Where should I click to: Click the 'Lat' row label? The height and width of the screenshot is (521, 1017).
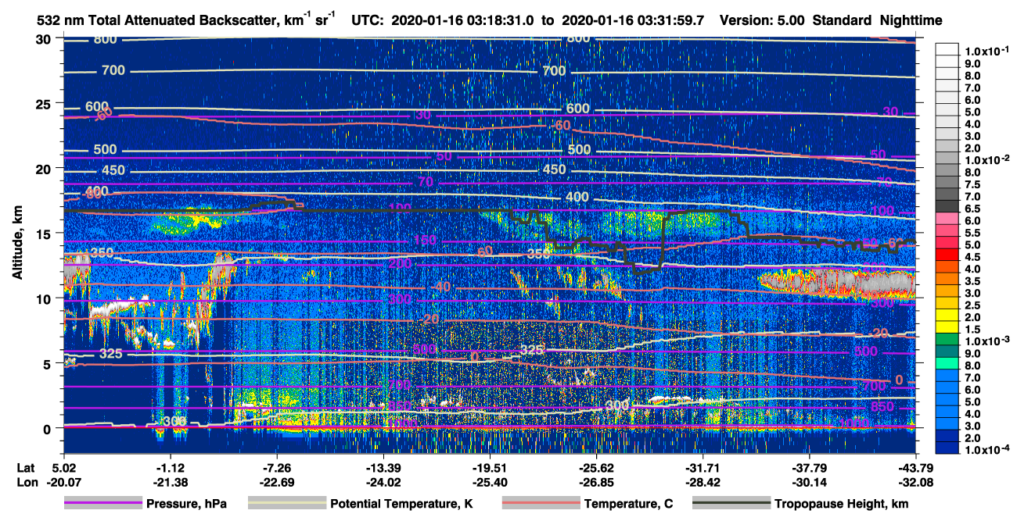[x=25, y=467]
